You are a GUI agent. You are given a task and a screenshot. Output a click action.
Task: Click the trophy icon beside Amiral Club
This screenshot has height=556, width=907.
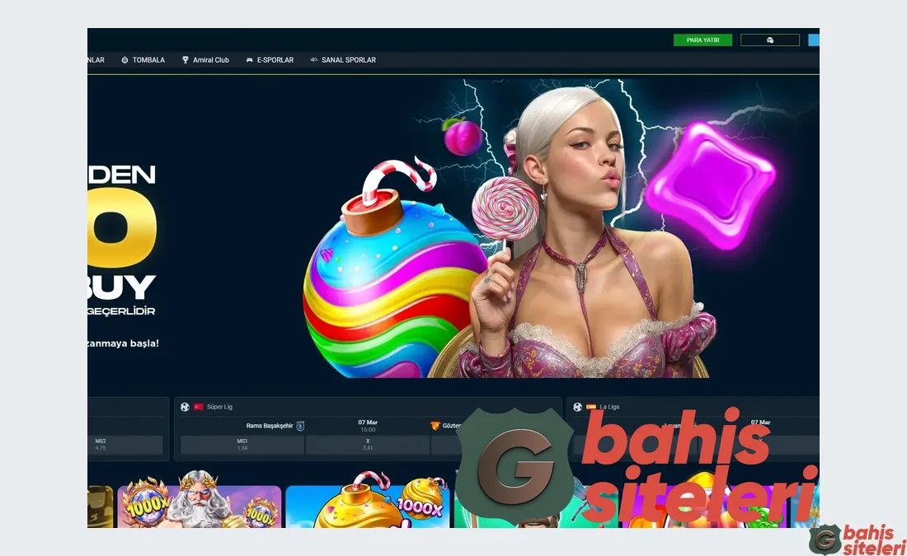186,59
